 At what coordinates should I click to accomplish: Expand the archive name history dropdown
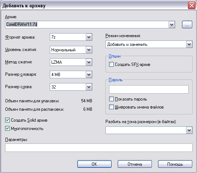172,24
